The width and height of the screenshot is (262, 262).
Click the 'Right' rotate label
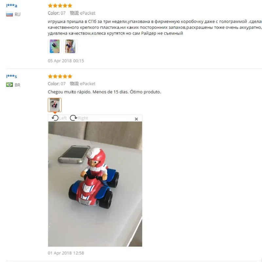(83, 118)
